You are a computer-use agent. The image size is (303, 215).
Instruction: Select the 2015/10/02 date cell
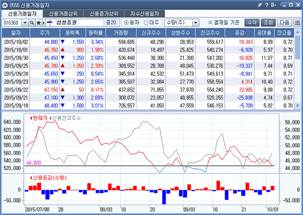pyautogui.click(x=16, y=42)
